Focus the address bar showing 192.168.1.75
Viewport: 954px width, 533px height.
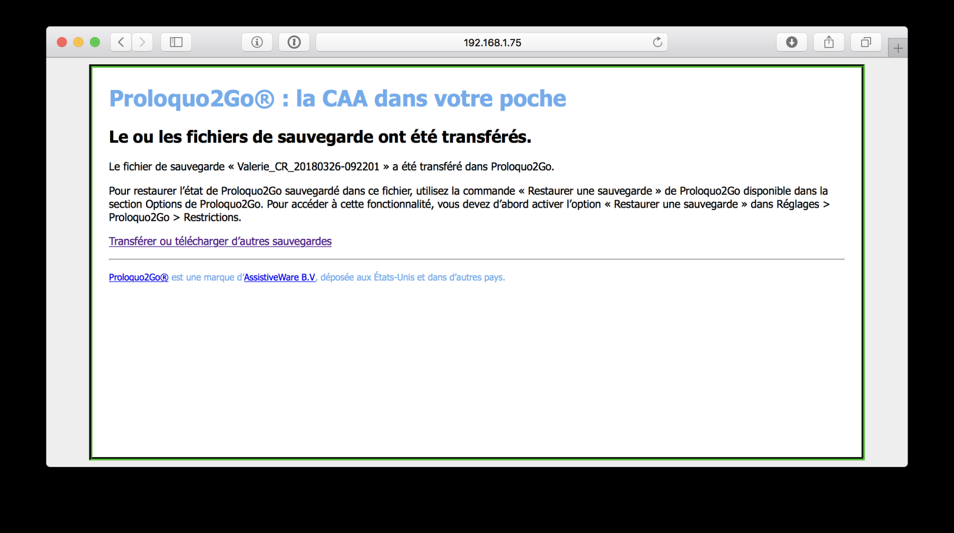492,42
